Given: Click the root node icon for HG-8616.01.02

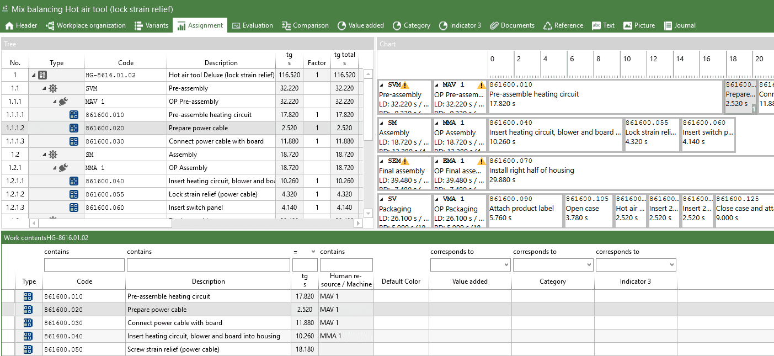Looking at the screenshot, I should (42, 75).
